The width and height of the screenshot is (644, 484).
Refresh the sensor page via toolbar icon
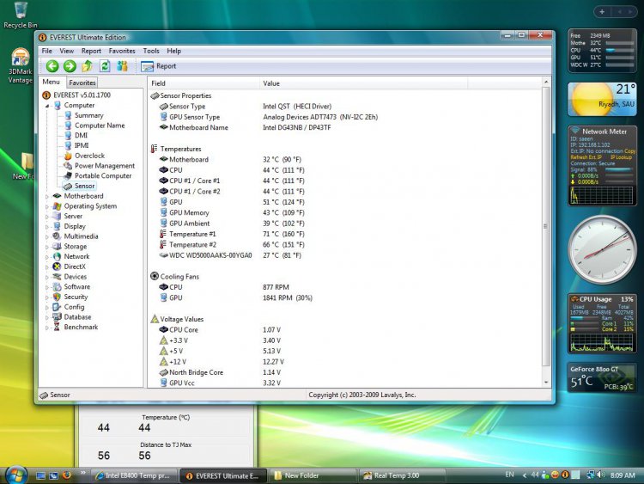(105, 66)
